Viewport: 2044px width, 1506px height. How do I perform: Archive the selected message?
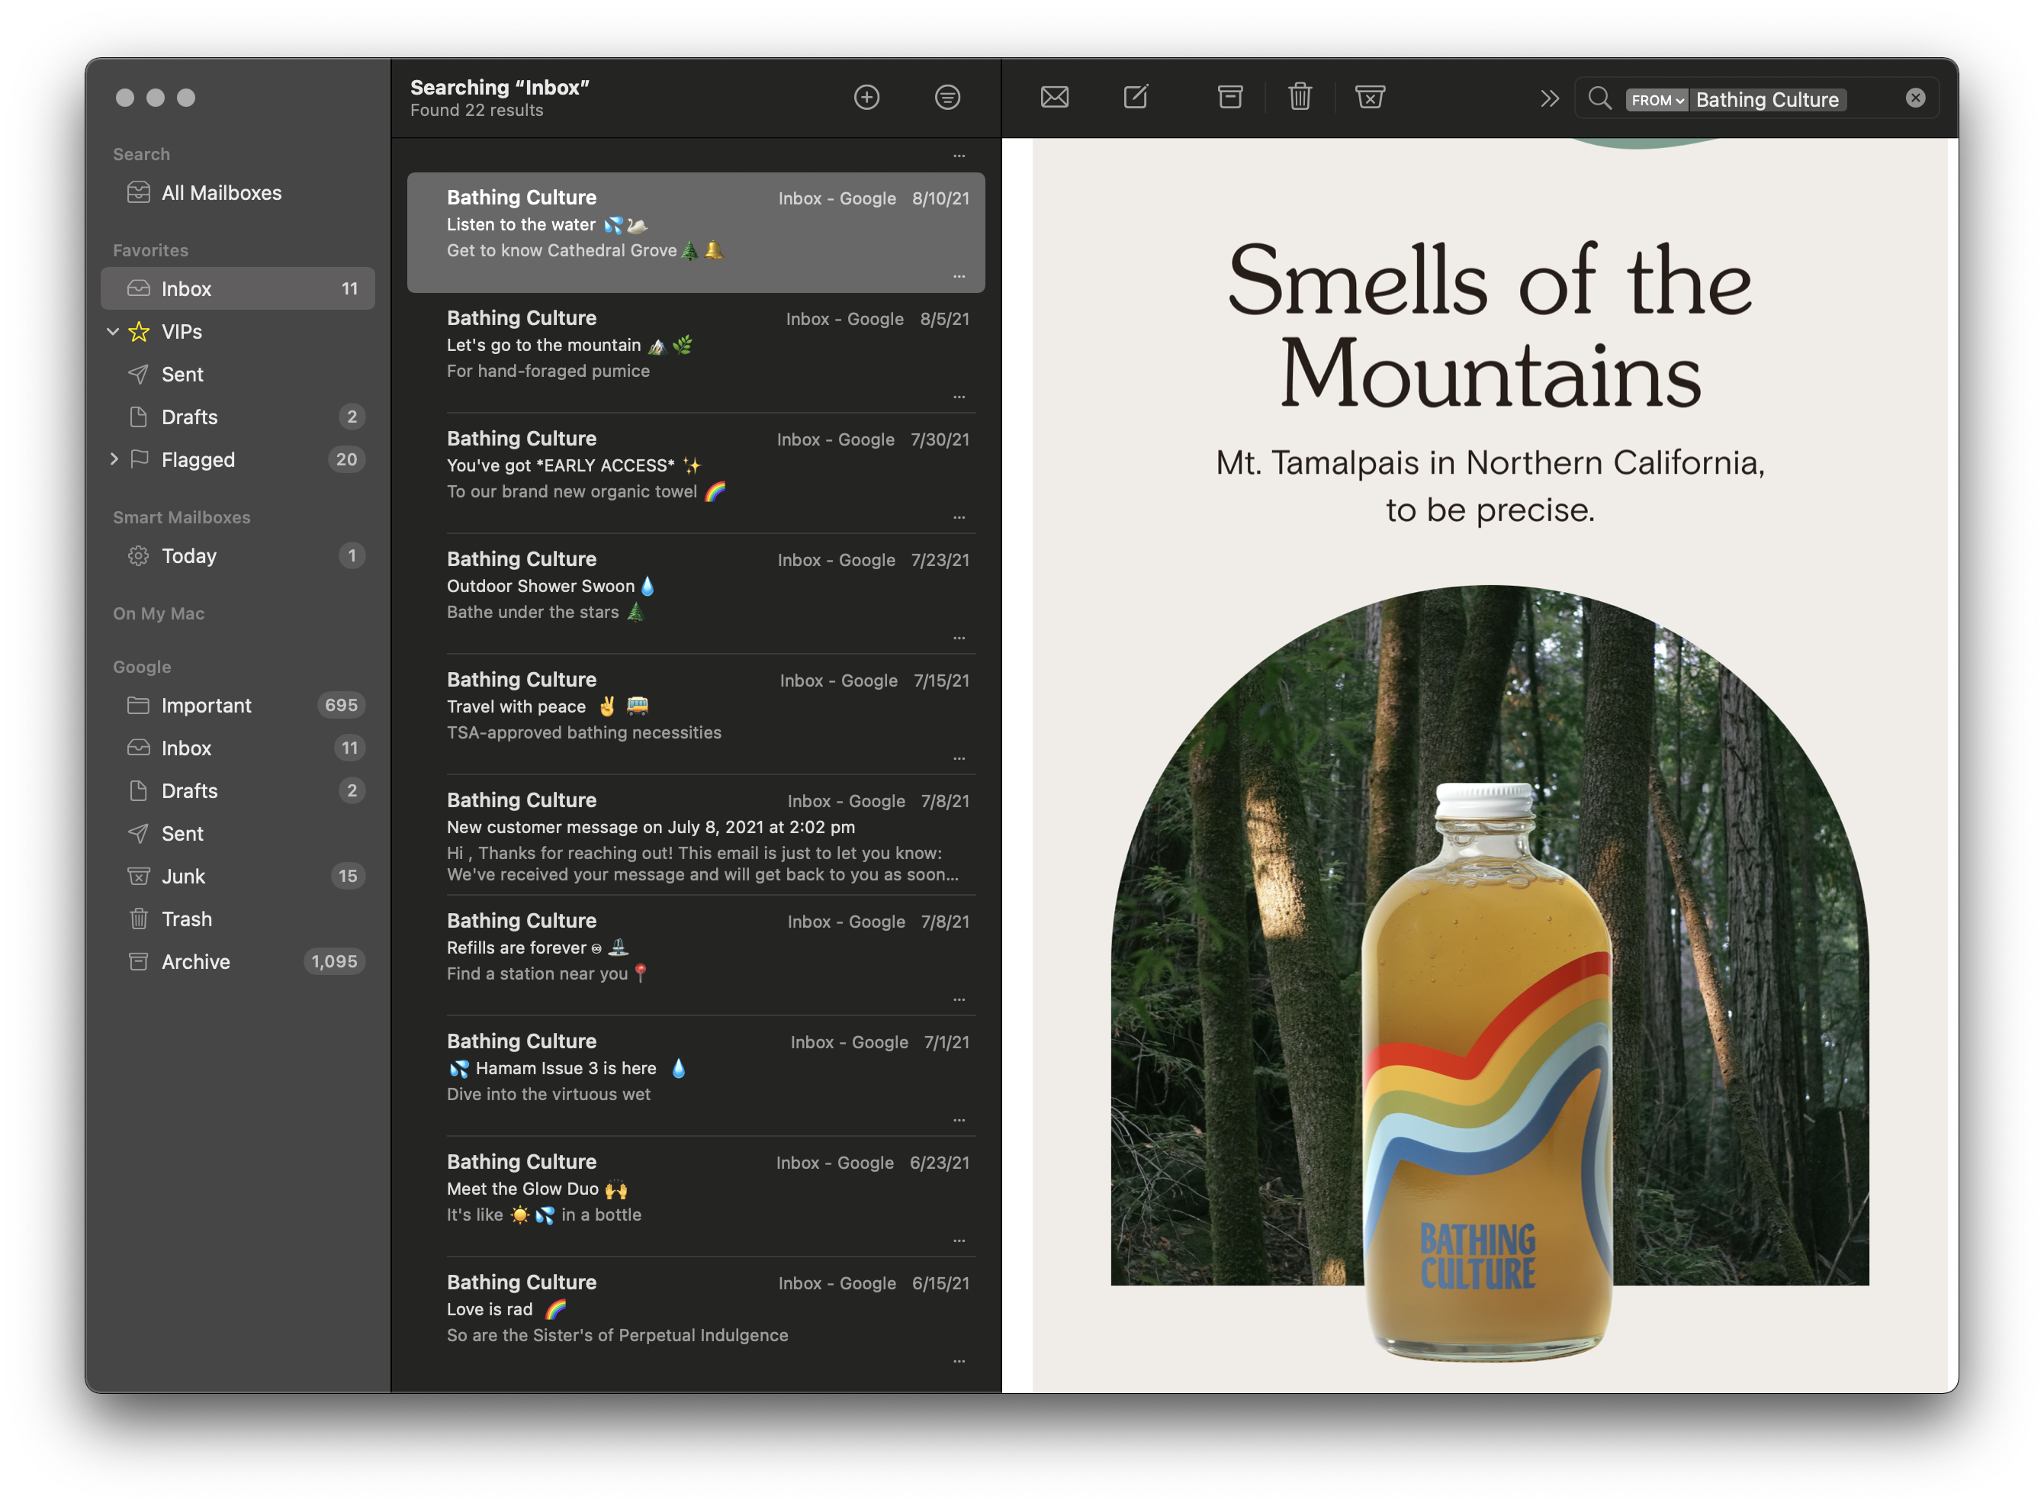[1230, 97]
